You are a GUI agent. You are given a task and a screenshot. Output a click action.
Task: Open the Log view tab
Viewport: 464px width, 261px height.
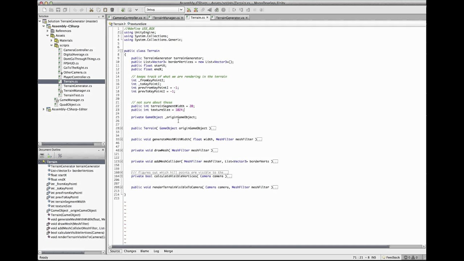pyautogui.click(x=156, y=251)
